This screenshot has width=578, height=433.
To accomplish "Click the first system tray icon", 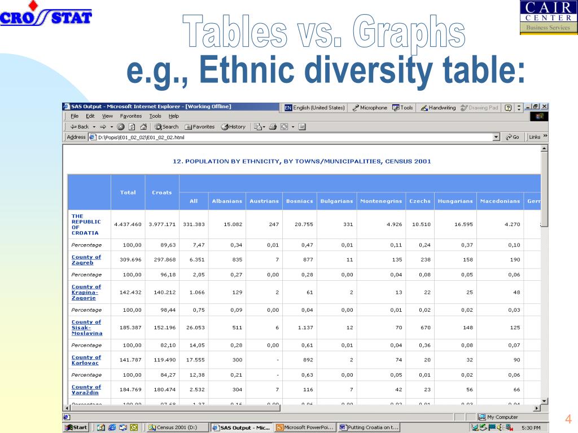I will pyautogui.click(x=475, y=427).
